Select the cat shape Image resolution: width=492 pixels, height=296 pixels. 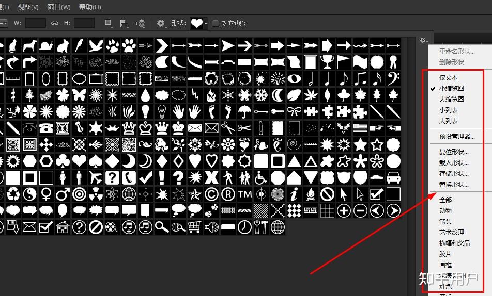click(13, 46)
